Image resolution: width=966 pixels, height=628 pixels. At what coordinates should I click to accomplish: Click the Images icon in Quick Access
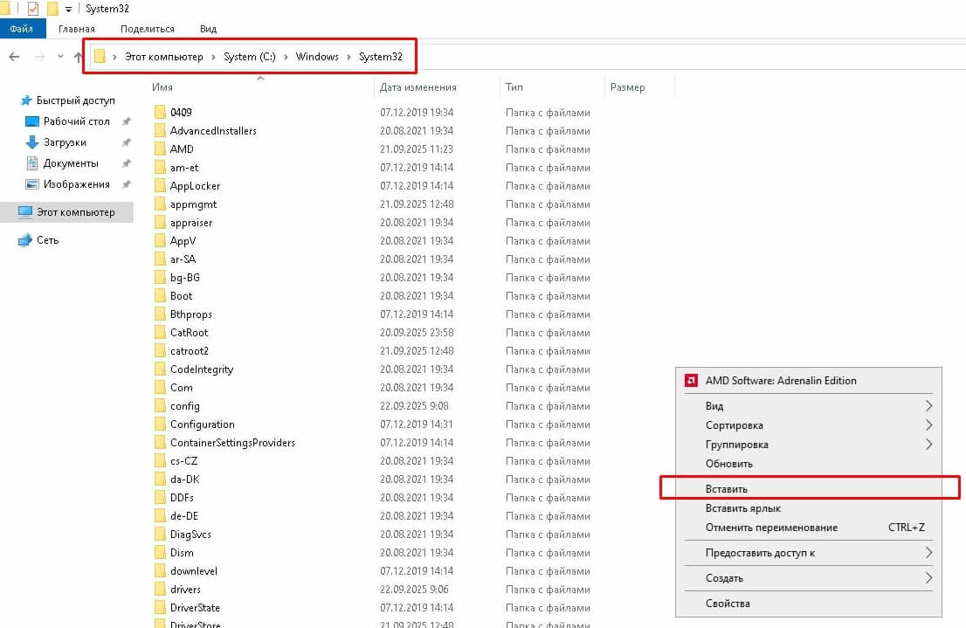pyautogui.click(x=32, y=184)
